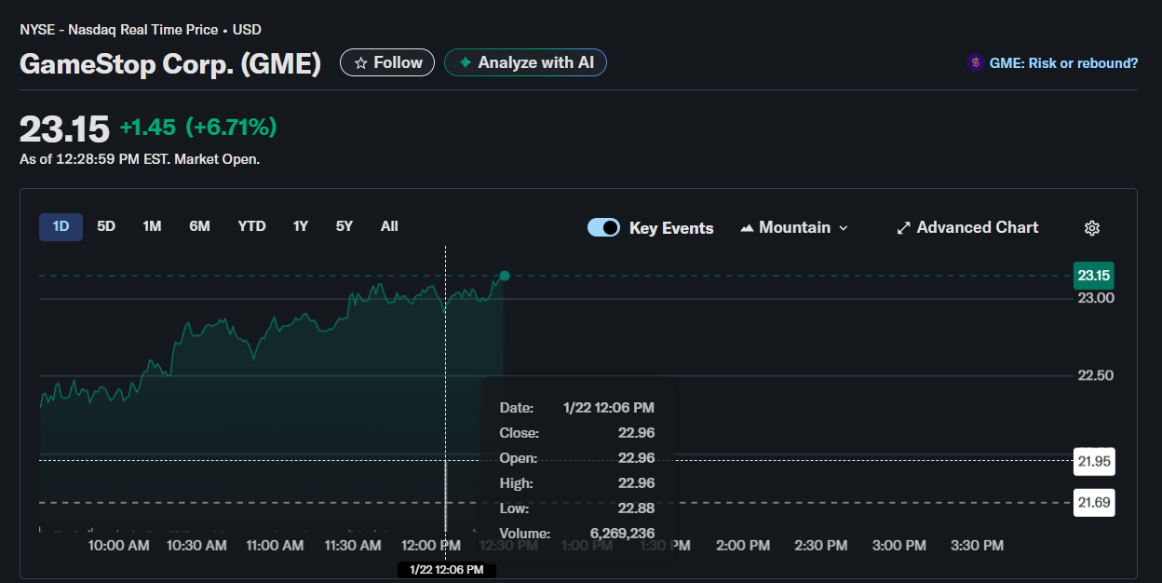This screenshot has width=1162, height=583.
Task: Click the current price dot on chart
Action: pos(505,276)
